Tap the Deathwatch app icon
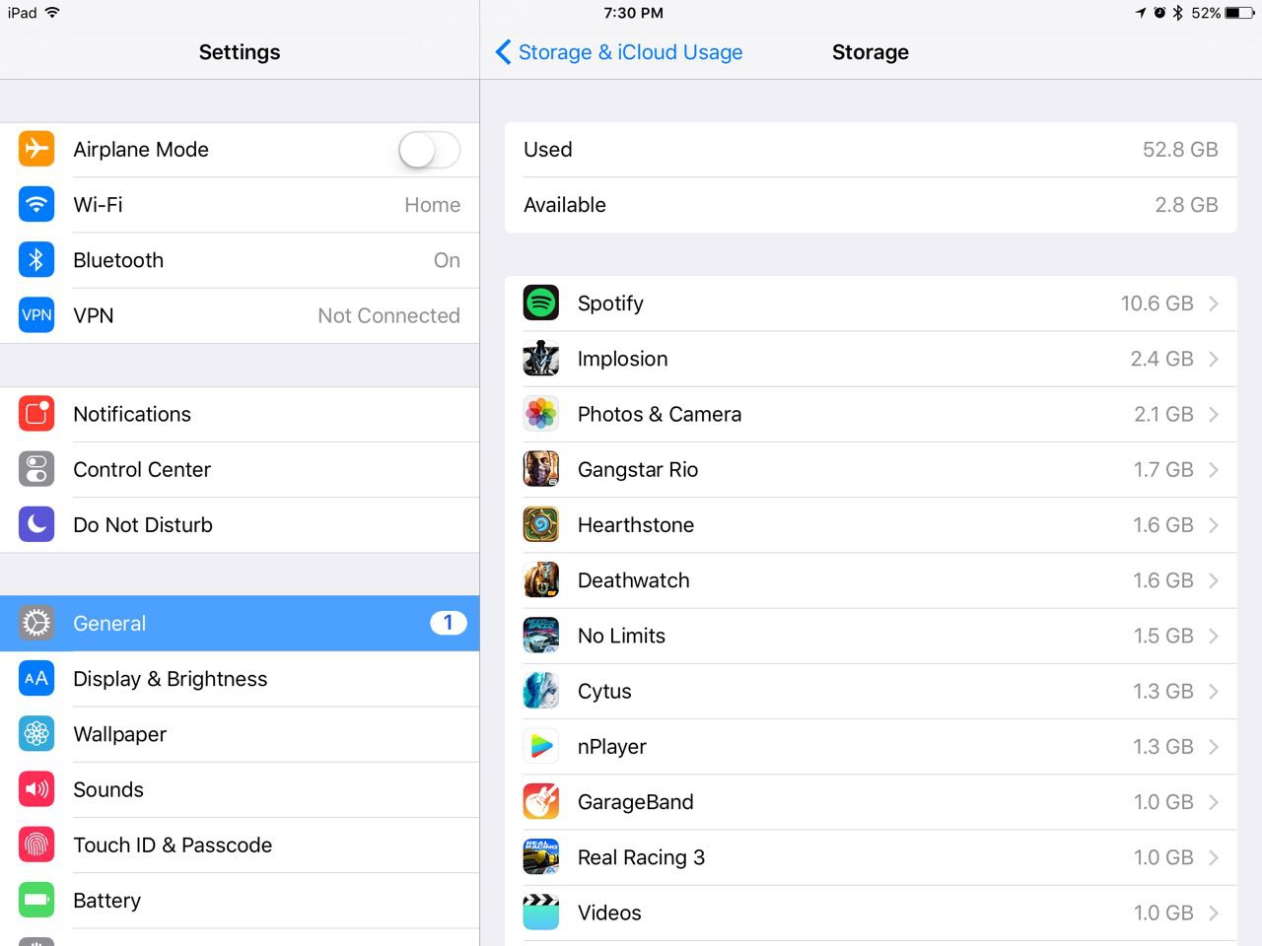Image resolution: width=1262 pixels, height=946 pixels. (541, 579)
